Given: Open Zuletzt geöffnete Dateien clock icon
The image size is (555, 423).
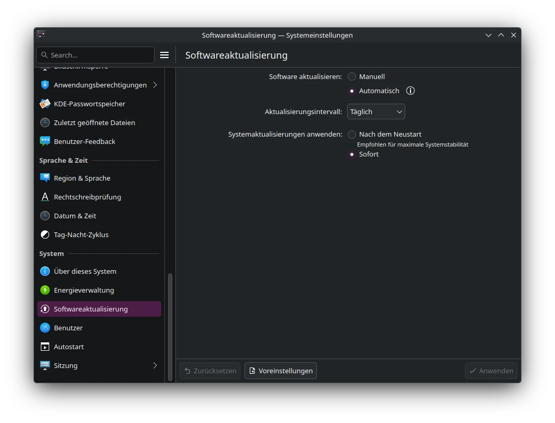Looking at the screenshot, I should point(45,123).
